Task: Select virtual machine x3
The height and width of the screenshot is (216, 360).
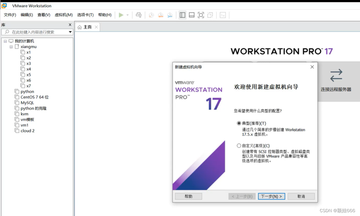Action: [x=29, y=64]
